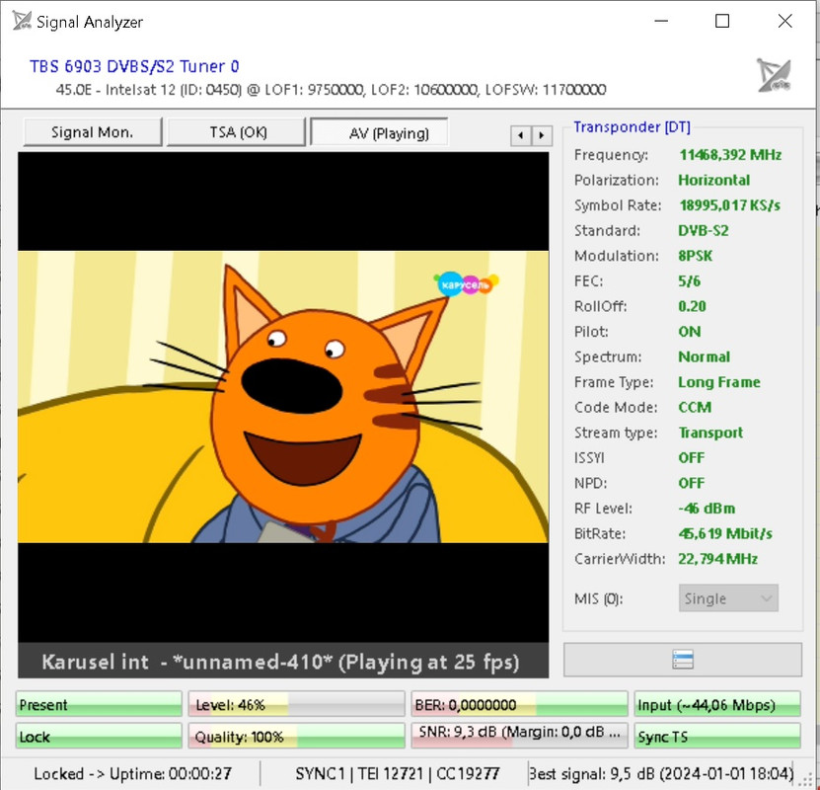Image resolution: width=820 pixels, height=790 pixels.
Task: Click the BitRate 45,619 Mbit/s value
Action: [725, 533]
